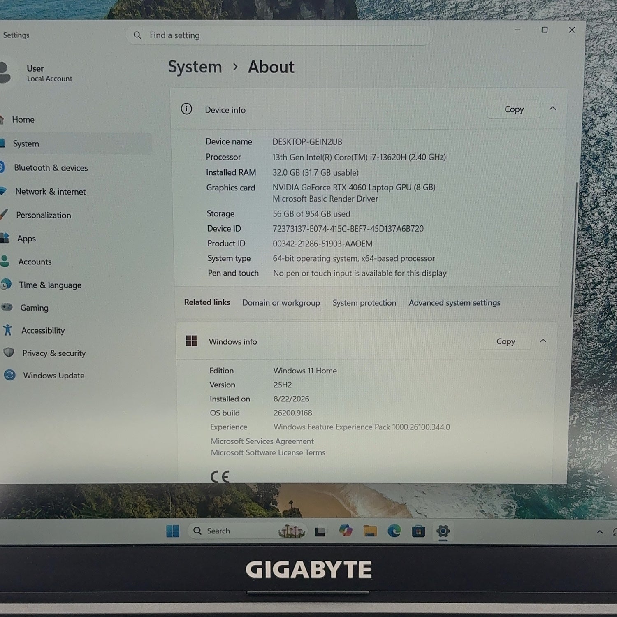Click the Settings page vertical scrollbar
This screenshot has height=617, width=617.
pos(575,250)
